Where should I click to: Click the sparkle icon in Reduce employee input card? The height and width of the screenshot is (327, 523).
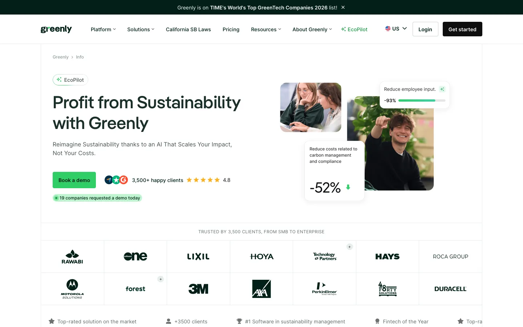pyautogui.click(x=442, y=89)
